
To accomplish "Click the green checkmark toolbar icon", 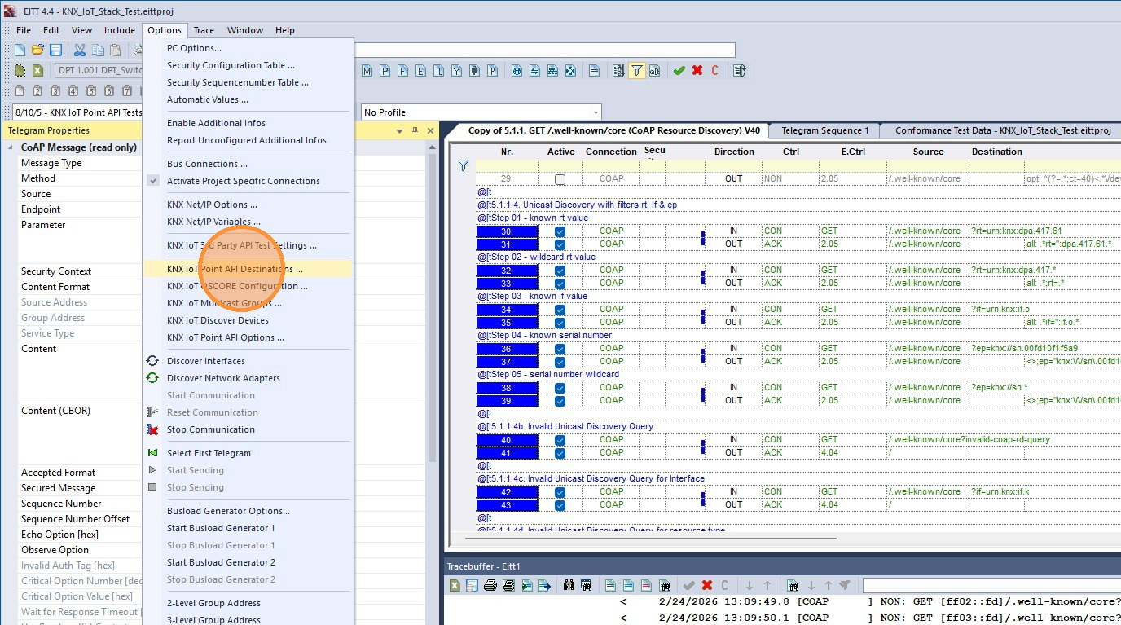I will 679,71.
